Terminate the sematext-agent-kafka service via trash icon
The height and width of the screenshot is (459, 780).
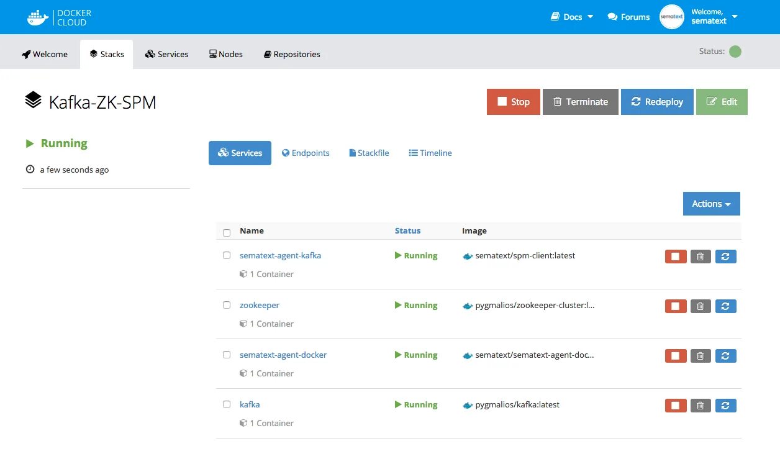coord(701,257)
